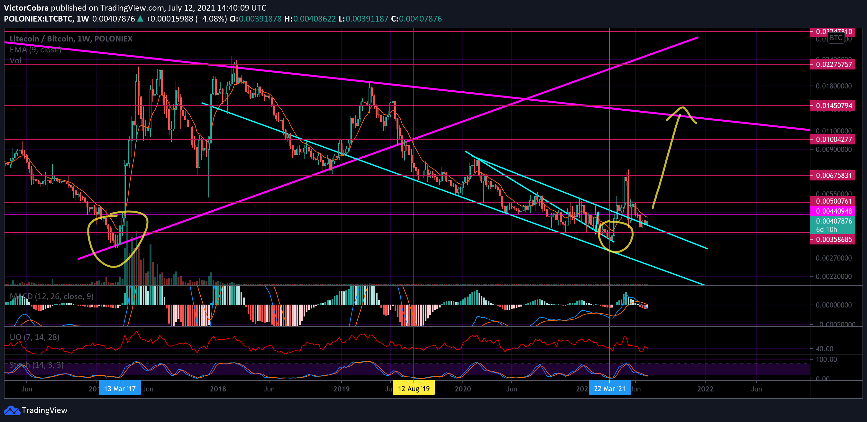Click the 0.01450794 price level label
The height and width of the screenshot is (422, 867).
tap(833, 106)
